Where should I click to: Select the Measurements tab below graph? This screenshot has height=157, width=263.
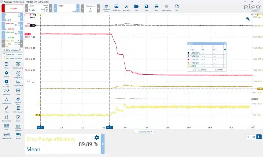144,132
